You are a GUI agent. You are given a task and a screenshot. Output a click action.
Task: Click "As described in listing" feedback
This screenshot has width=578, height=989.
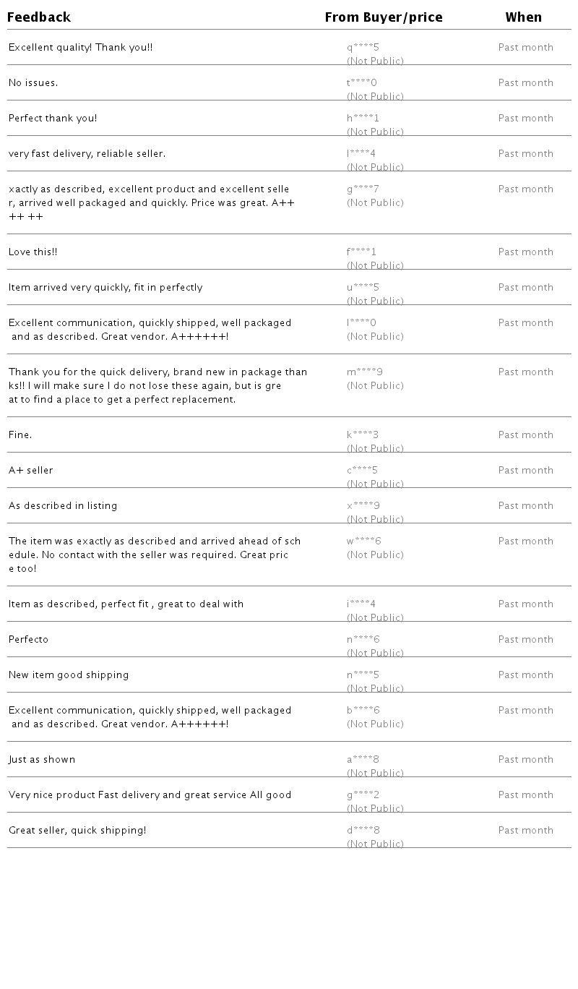tap(63, 506)
